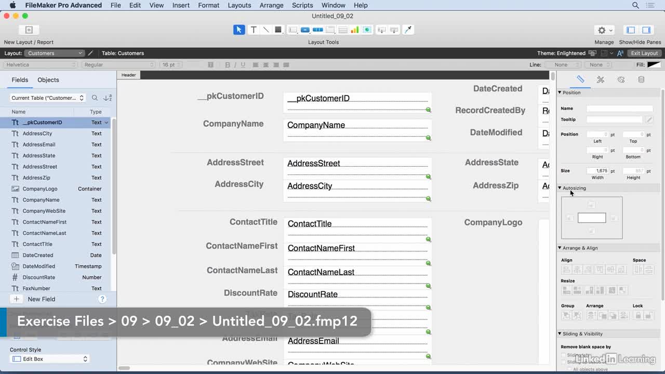Open the Control Style Edit Box dropdown
Image resolution: width=665 pixels, height=374 pixels.
coord(50,359)
